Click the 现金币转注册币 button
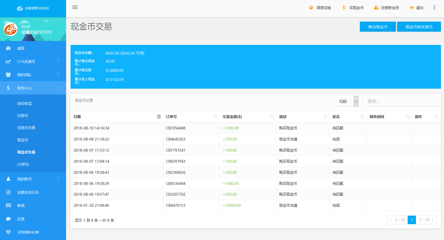This screenshot has height=240, width=444. (419, 27)
